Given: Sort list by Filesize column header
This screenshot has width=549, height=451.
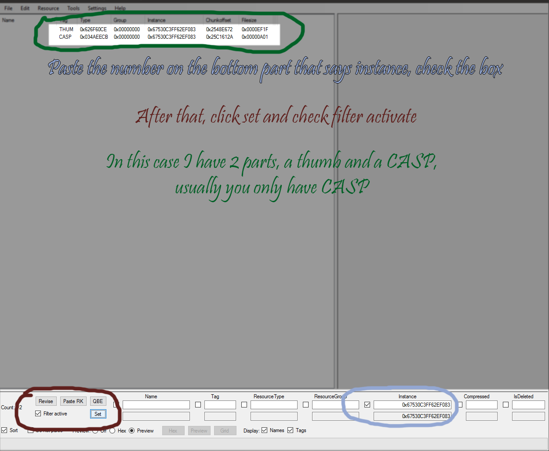Looking at the screenshot, I should pyautogui.click(x=249, y=20).
